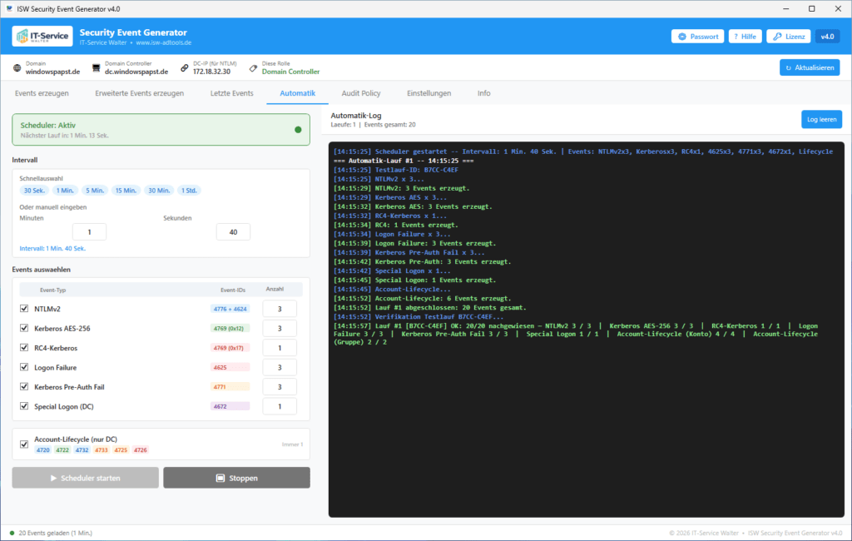Click the green scheduler status dot
The width and height of the screenshot is (852, 541).
[x=298, y=129]
